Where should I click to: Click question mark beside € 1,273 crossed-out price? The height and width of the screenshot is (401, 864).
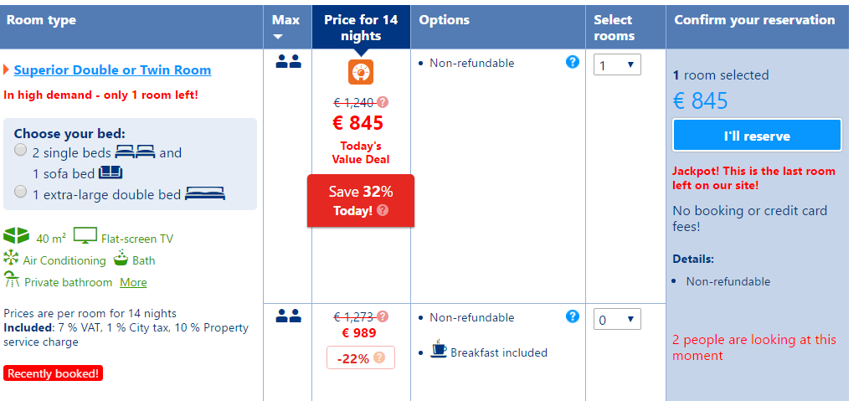coord(383,316)
